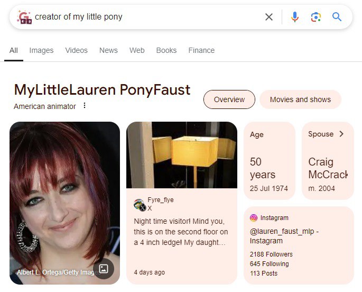Open the News tab
Viewport: 362px width, 292px height.
pyautogui.click(x=108, y=50)
